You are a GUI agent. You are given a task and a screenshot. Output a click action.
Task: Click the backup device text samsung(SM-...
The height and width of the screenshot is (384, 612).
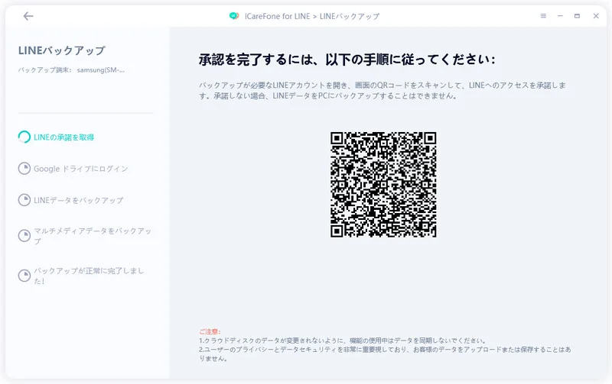101,70
